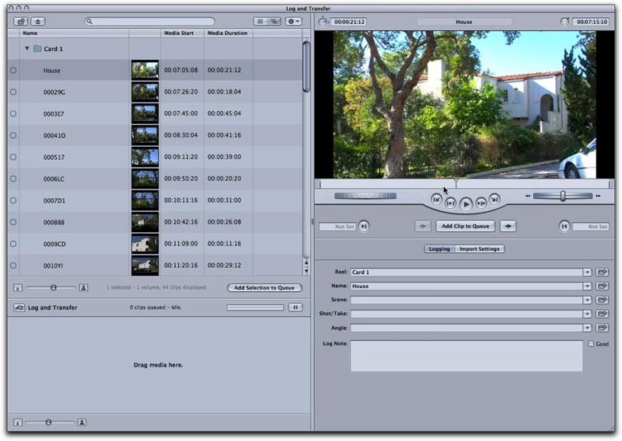The width and height of the screenshot is (622, 441).
Task: Click Add Clip to Queue button
Action: click(x=465, y=226)
